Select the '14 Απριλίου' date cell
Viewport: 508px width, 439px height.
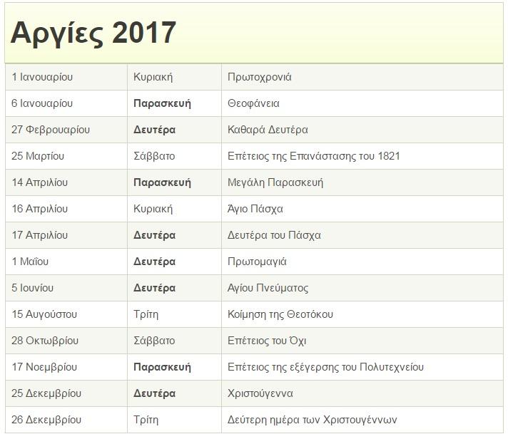[40, 182]
